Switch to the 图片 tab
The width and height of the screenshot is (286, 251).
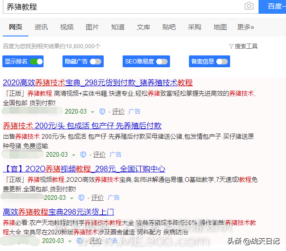(x=92, y=27)
